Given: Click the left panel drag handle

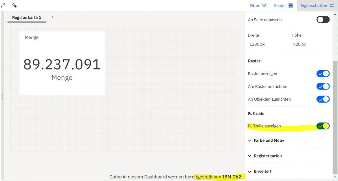Looking at the screenshot, I should pyautogui.click(x=2, y=97).
